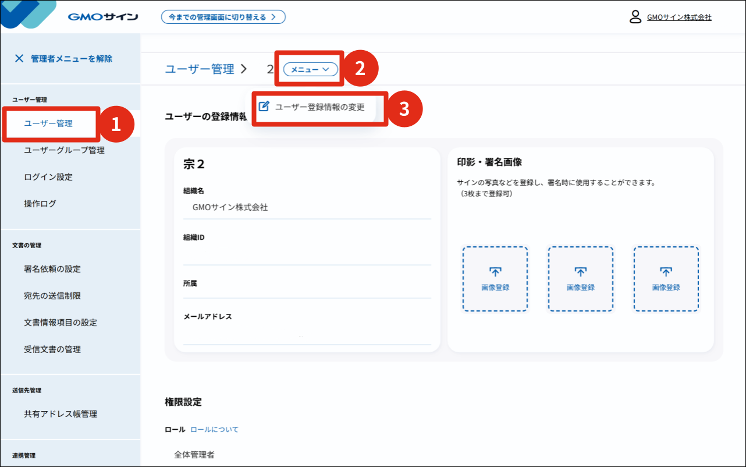
Task: Open 文書情報項目の設定 sidebar item
Action: pos(61,323)
